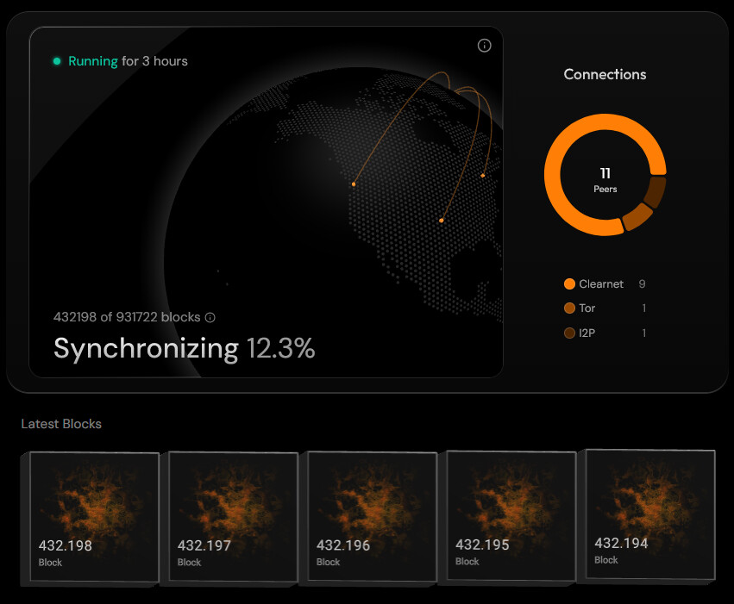View block 432.195 tile
Image resolution: width=734 pixels, height=604 pixels.
tap(511, 517)
